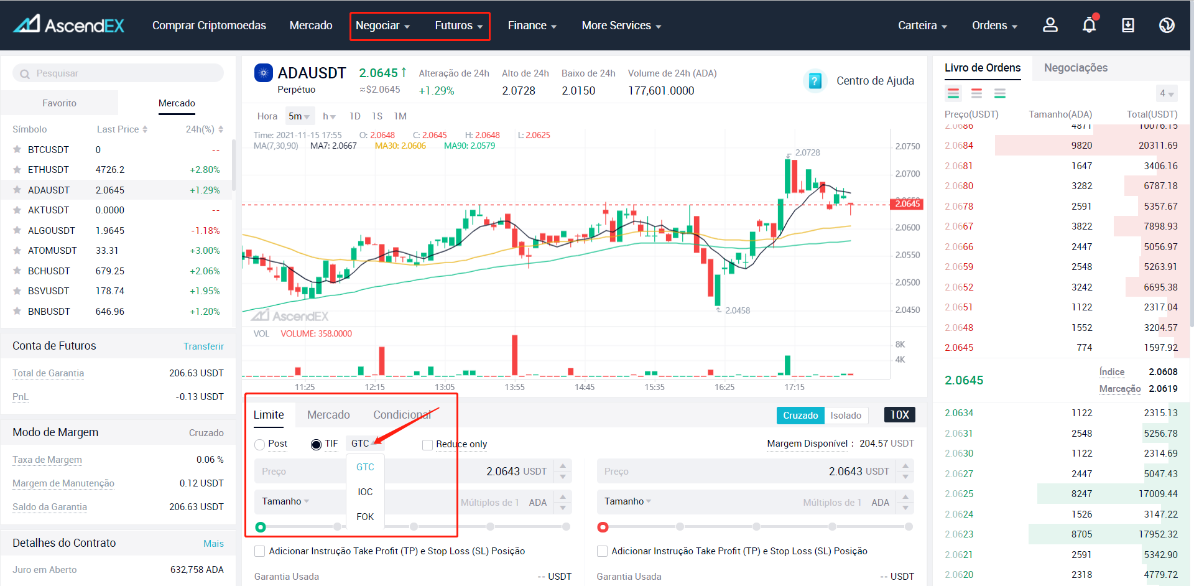Image resolution: width=1194 pixels, height=586 pixels.
Task: Click the left Preço input field
Action: coord(404,472)
